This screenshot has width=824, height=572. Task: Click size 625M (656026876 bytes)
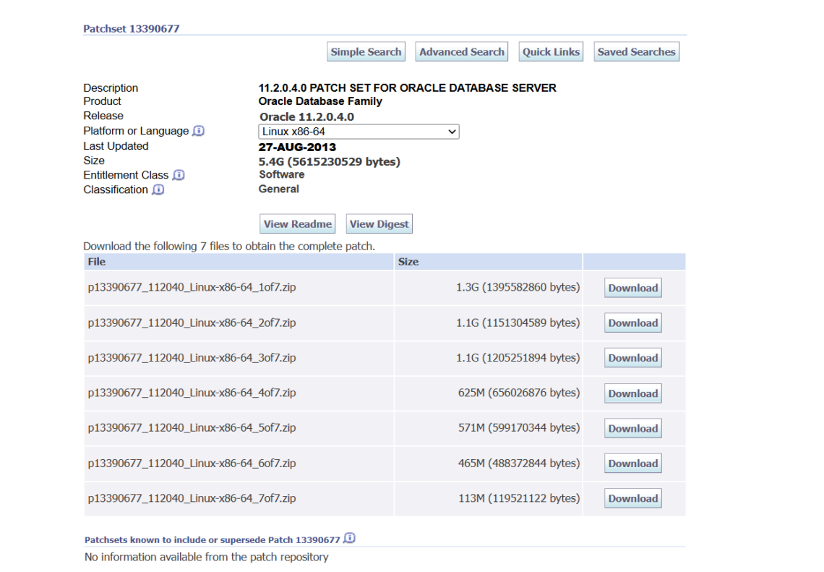tap(519, 393)
